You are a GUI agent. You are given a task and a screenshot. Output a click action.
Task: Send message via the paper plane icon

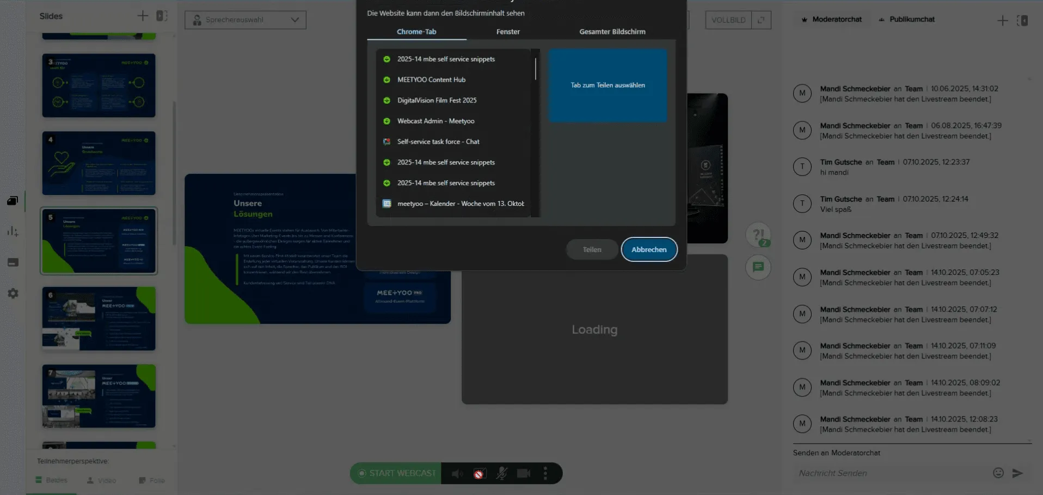[x=1017, y=473]
